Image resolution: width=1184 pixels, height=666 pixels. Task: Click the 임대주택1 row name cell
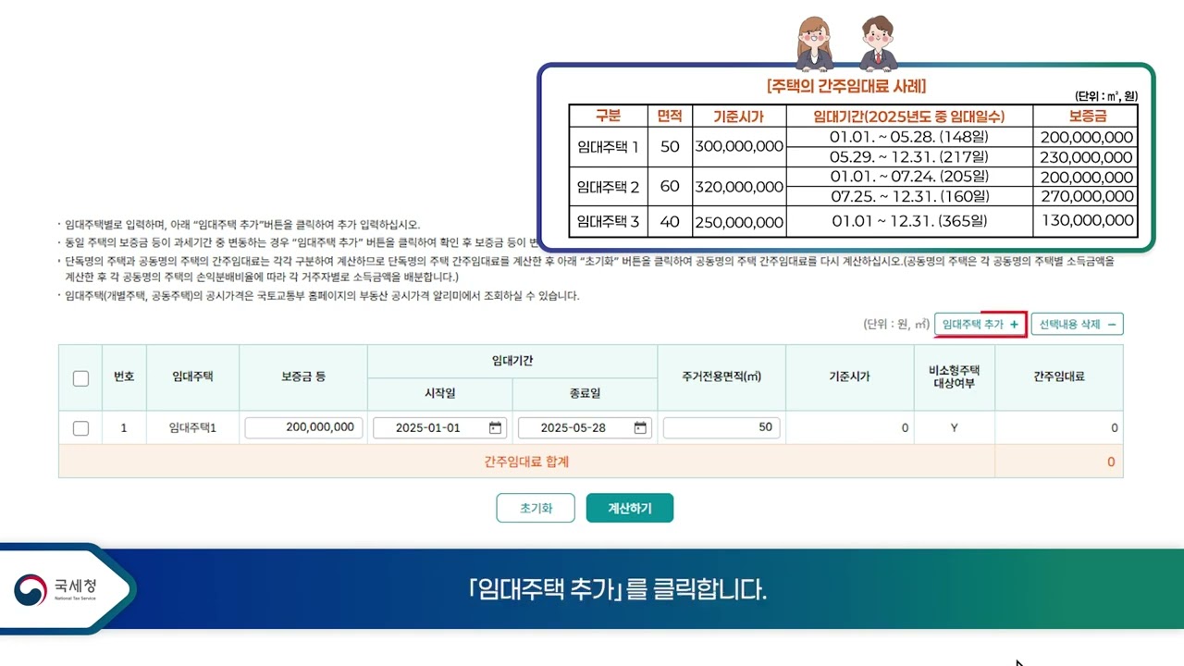pos(192,428)
